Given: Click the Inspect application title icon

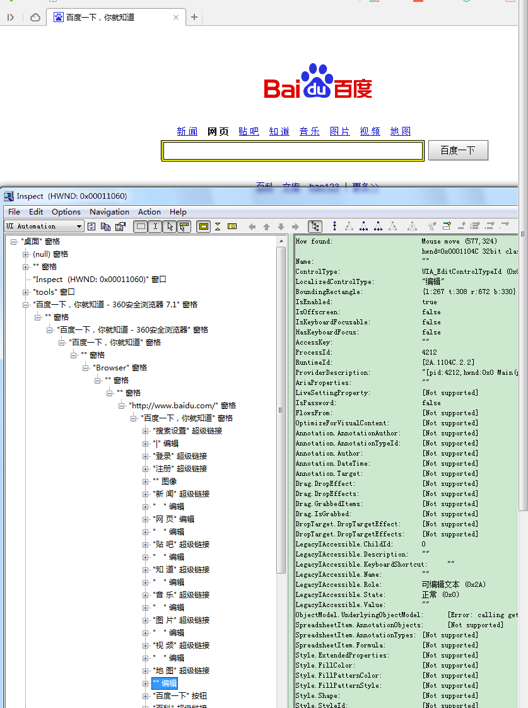Looking at the screenshot, I should click(x=9, y=196).
